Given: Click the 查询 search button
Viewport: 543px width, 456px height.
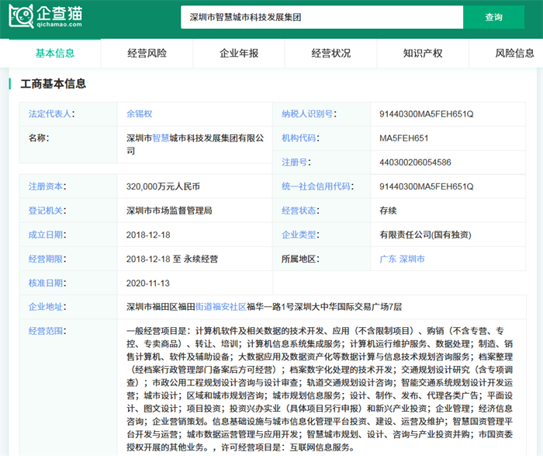Looking at the screenshot, I should tap(493, 17).
